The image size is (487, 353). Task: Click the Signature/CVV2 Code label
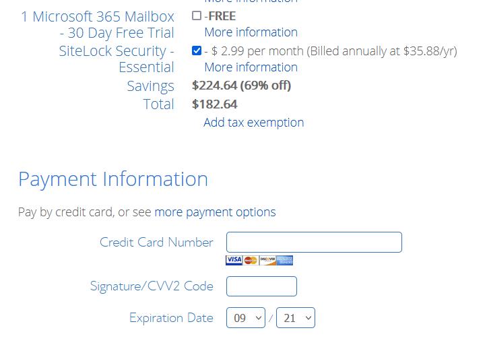point(152,286)
